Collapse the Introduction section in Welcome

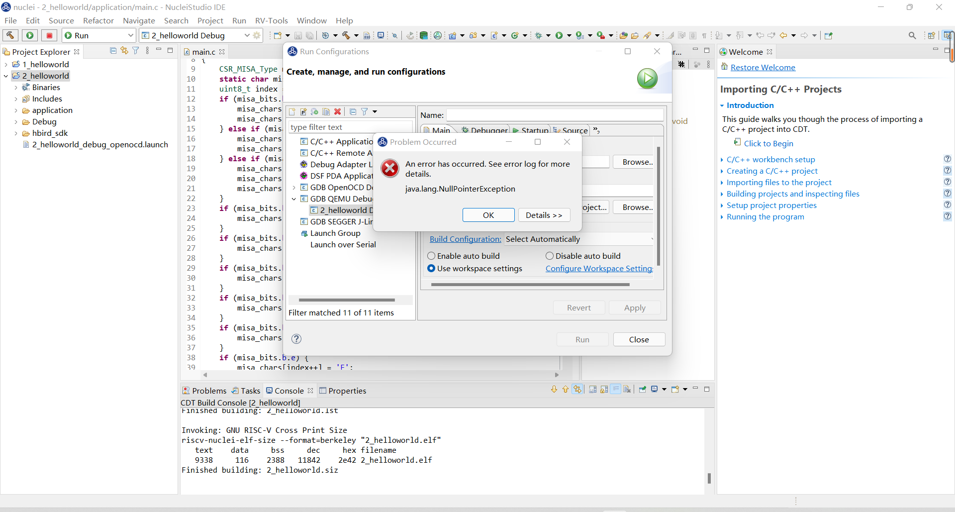(x=722, y=105)
